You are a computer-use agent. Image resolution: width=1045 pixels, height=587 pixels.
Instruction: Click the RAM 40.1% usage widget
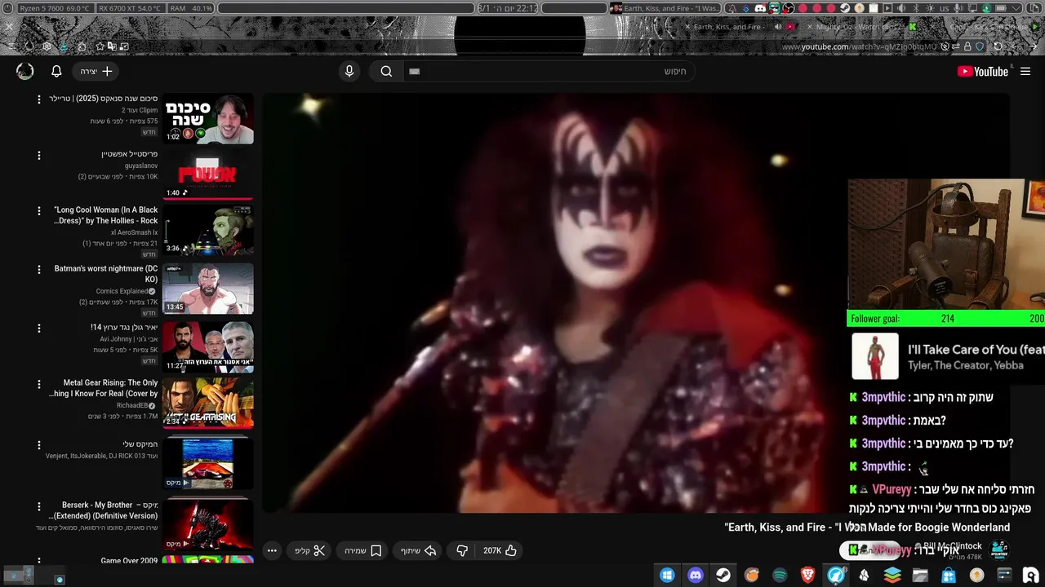(192, 8)
